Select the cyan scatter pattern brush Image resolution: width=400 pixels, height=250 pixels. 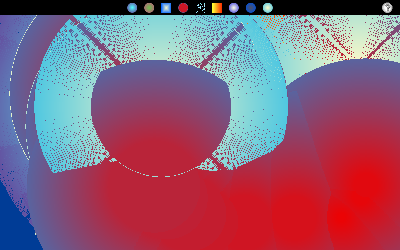tap(200, 8)
